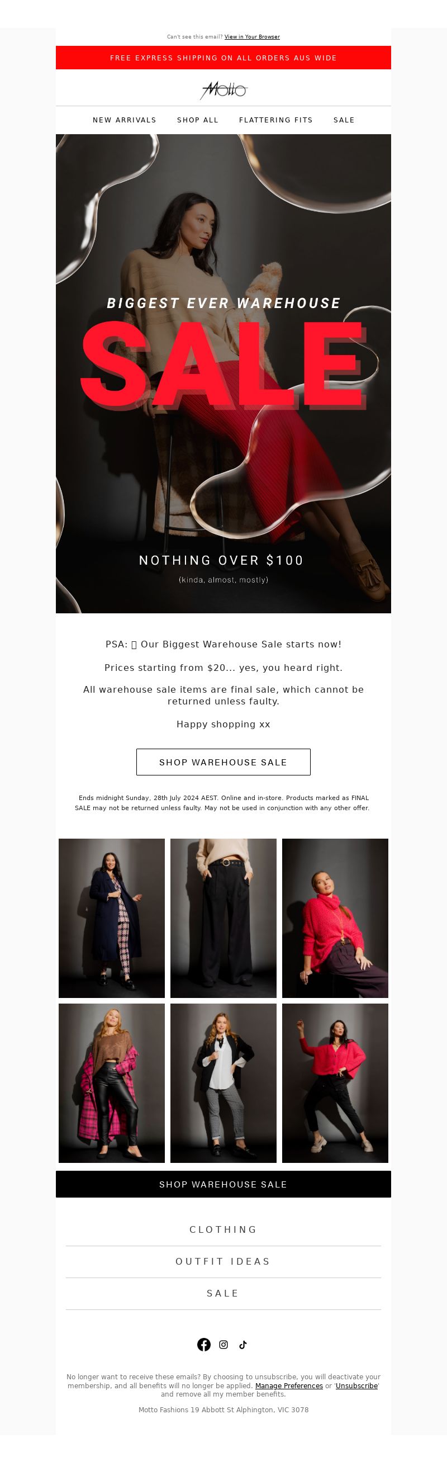447x1457 pixels.
Task: Go to Flattering Fits section
Action: coord(276,120)
